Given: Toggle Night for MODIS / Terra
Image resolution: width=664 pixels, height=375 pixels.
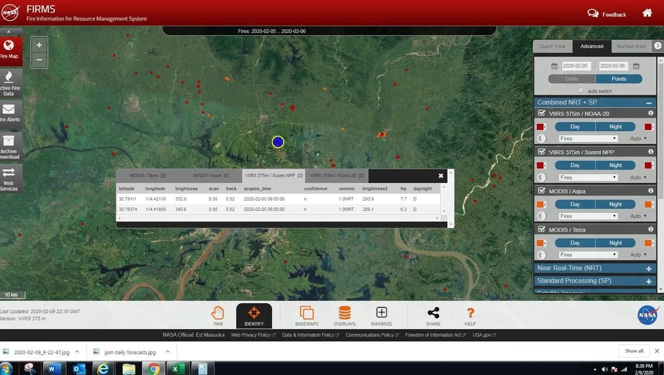Looking at the screenshot, I should pyautogui.click(x=615, y=242).
